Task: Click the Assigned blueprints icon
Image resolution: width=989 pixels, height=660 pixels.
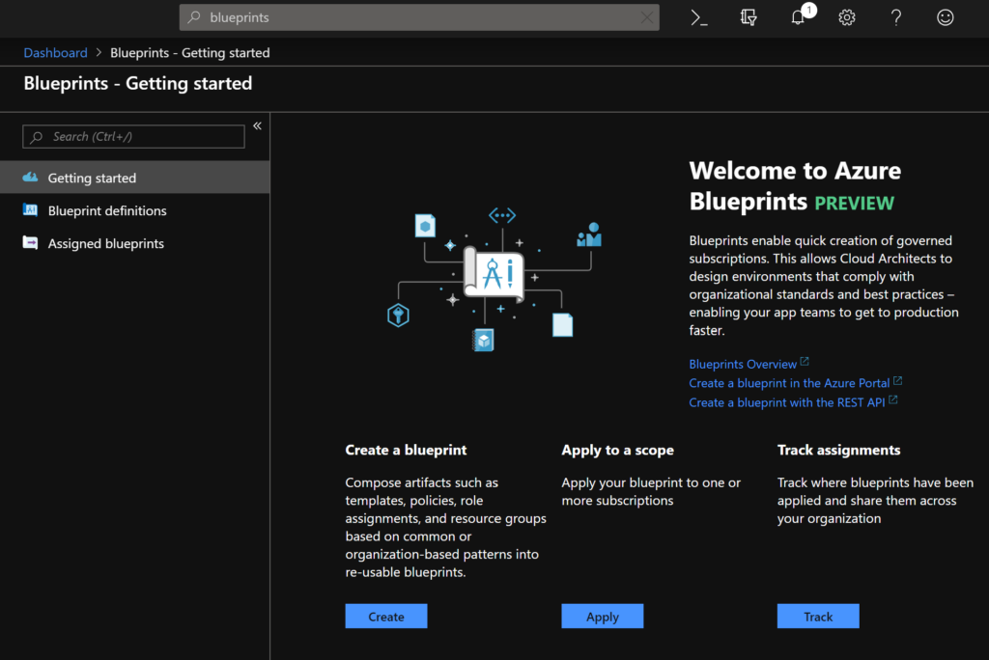Action: pyautogui.click(x=30, y=243)
